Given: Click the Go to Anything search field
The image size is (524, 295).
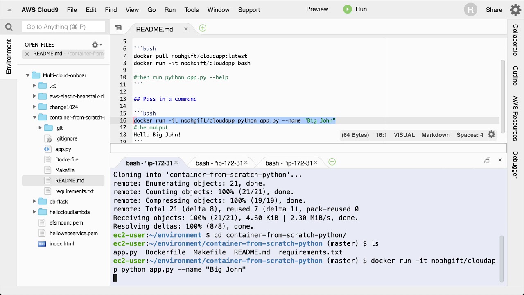Looking at the screenshot, I should (63, 27).
